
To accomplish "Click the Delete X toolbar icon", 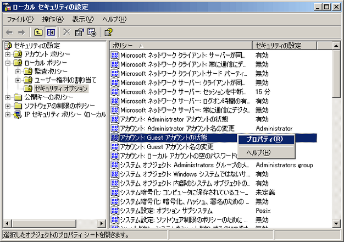I will coord(67,32).
